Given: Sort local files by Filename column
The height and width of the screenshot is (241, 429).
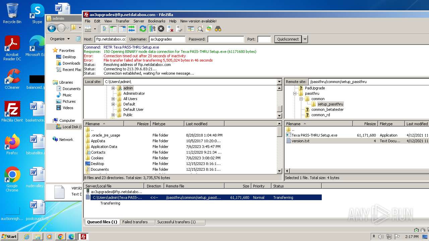Looking at the screenshot, I should click(104, 124).
